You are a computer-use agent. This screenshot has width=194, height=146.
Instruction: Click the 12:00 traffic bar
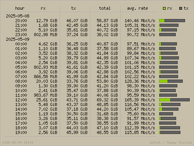pyautogui.click(x=174, y=100)
